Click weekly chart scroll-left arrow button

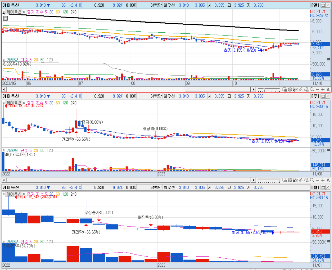coord(4,180)
